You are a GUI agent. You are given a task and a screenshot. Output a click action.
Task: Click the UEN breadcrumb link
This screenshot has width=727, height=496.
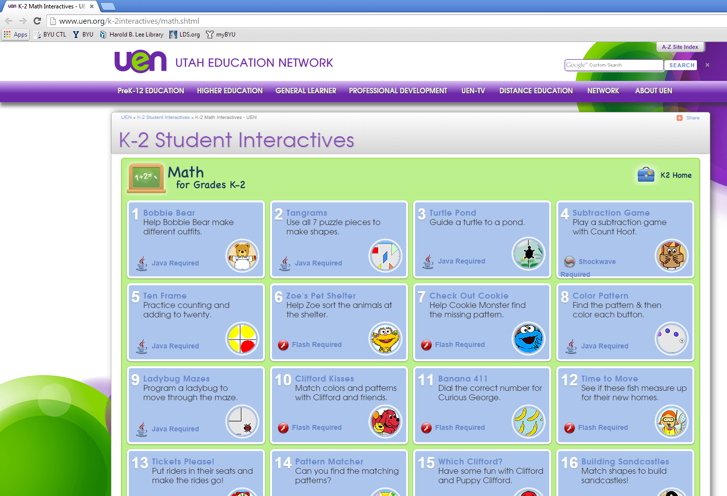pos(126,117)
